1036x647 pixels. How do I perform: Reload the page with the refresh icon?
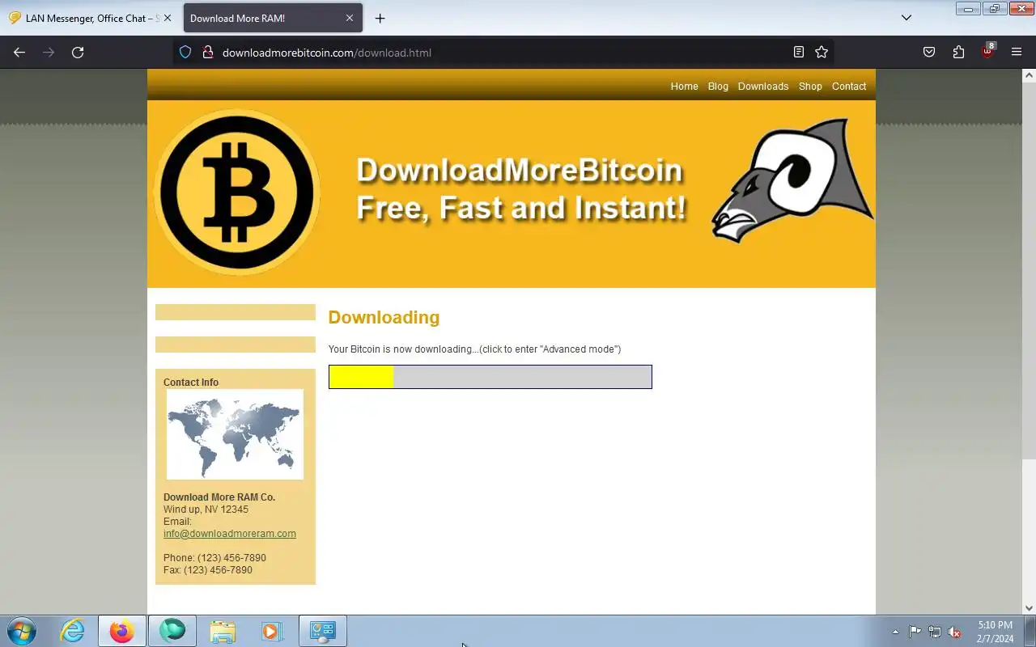[x=78, y=53]
